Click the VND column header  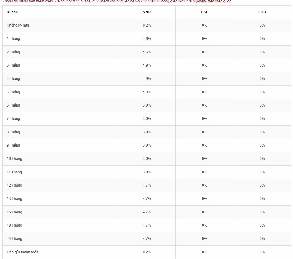click(147, 12)
